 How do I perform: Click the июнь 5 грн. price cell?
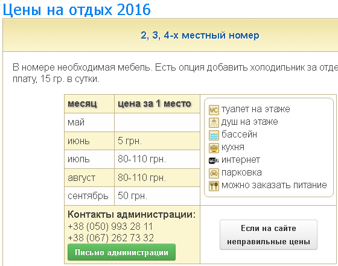[157, 141]
